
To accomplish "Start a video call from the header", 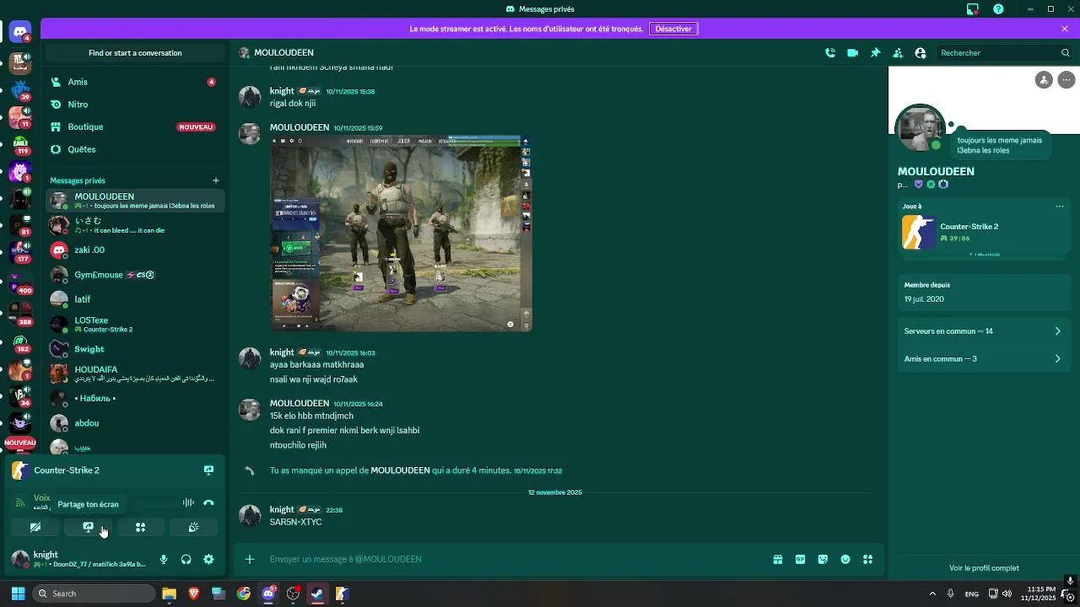I will point(853,52).
